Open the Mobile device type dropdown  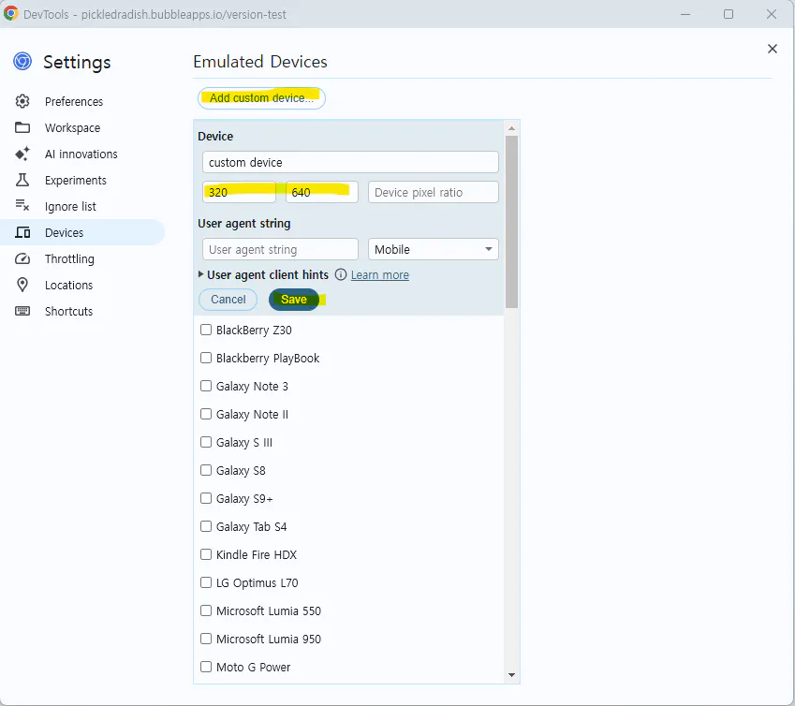coord(434,249)
